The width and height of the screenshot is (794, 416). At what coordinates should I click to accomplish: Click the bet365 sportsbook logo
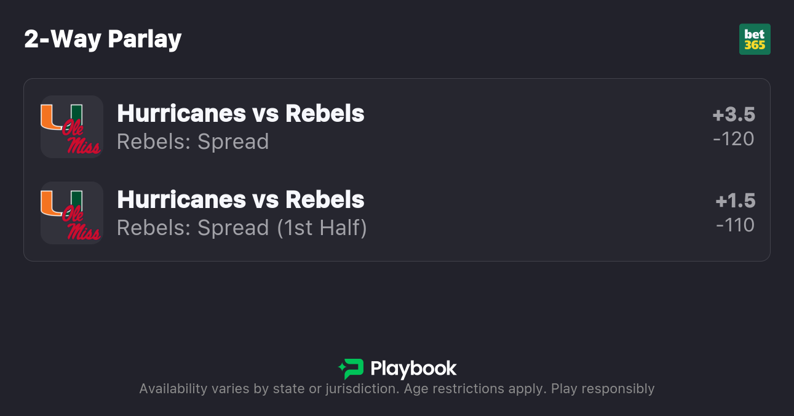click(755, 39)
